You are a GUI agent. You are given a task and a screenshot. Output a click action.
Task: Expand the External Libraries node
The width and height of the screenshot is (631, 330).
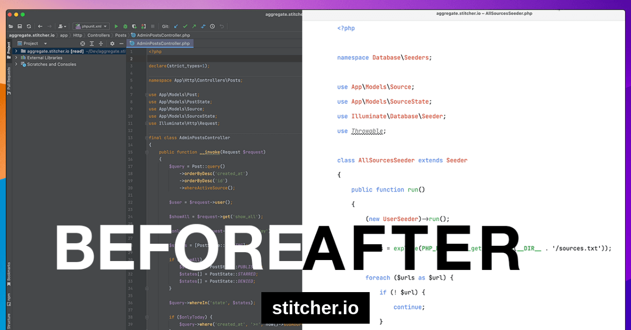pyautogui.click(x=16, y=58)
